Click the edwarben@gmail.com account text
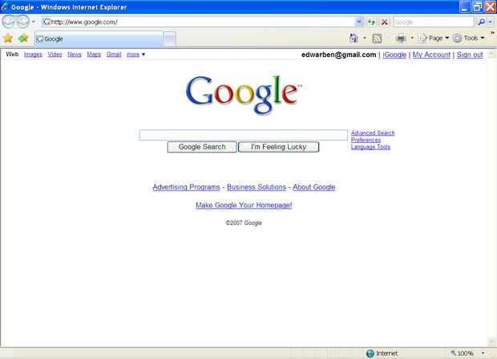Image resolution: width=497 pixels, height=359 pixels. click(x=338, y=55)
